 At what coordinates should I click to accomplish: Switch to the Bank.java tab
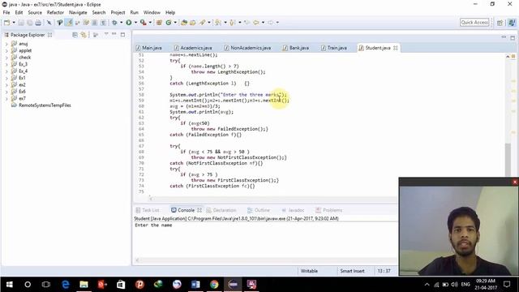click(295, 48)
